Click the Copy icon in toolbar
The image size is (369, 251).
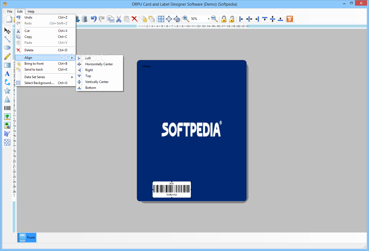click(111, 19)
